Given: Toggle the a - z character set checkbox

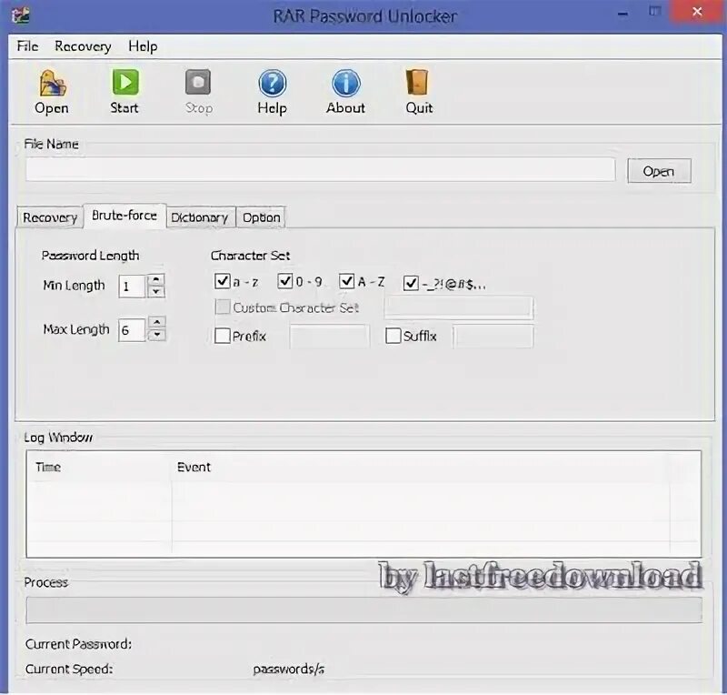Looking at the screenshot, I should point(223,281).
